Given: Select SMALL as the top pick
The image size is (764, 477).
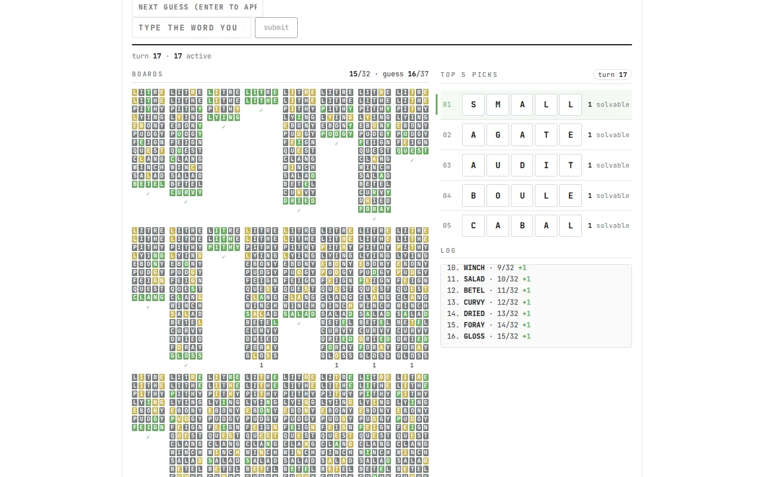Looking at the screenshot, I should tap(536, 104).
